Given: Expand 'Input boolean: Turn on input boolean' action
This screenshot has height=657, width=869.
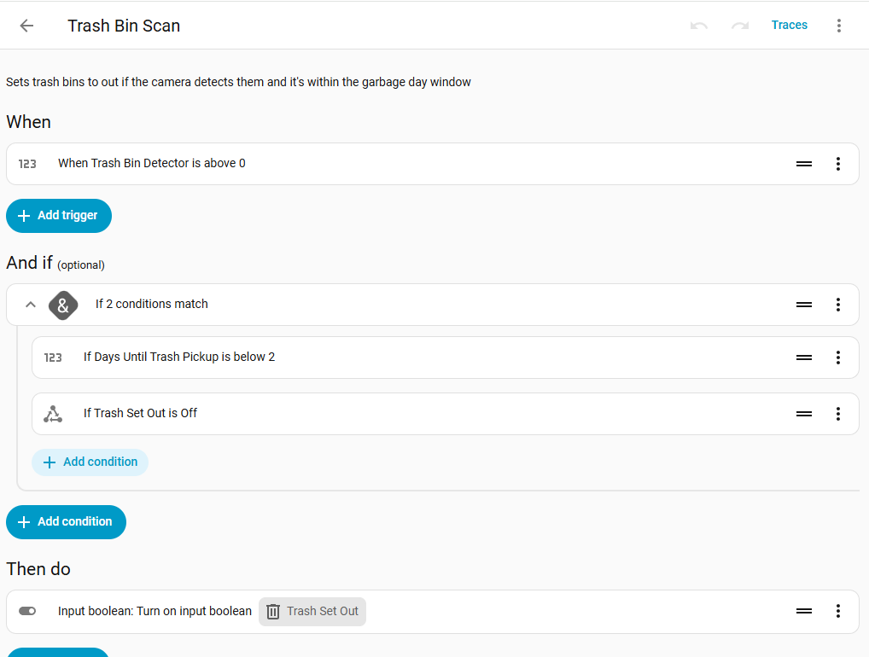Looking at the screenshot, I should pos(432,612).
